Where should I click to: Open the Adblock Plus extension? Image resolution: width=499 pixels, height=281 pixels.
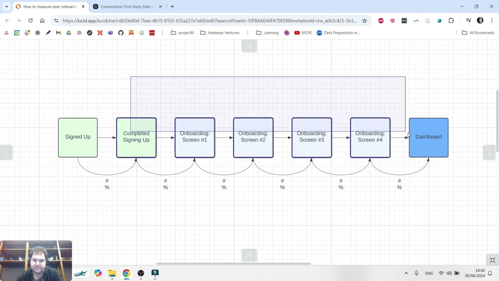point(381,21)
